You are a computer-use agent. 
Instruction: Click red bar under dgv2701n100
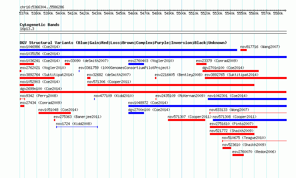click(230, 71)
